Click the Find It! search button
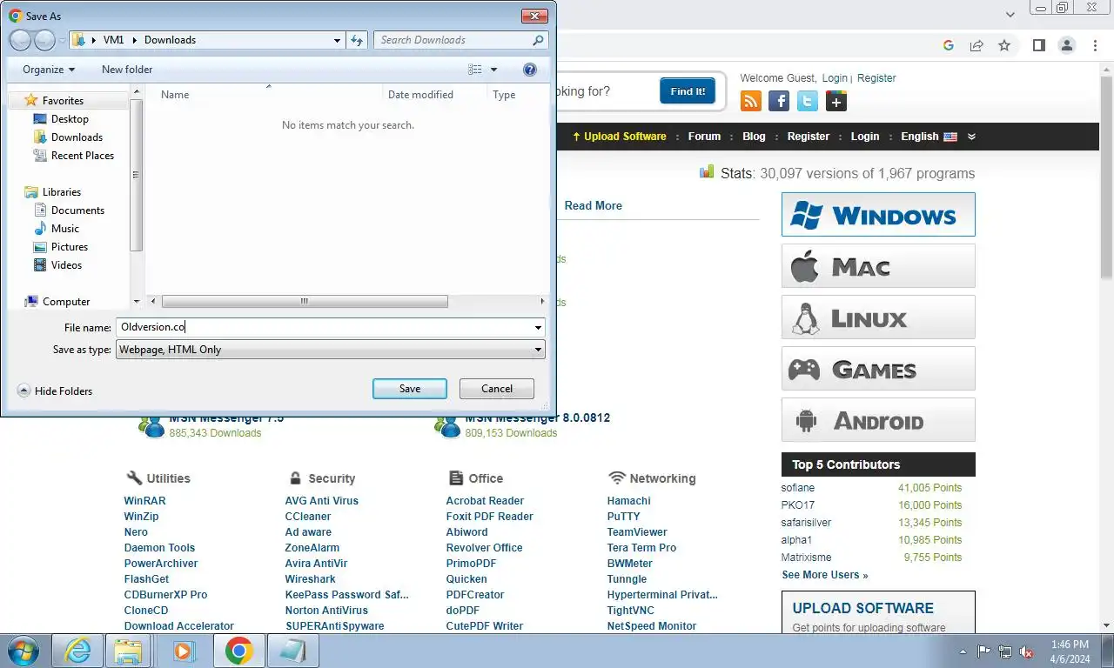Screen dimensions: 1114x668 pyautogui.click(x=688, y=91)
